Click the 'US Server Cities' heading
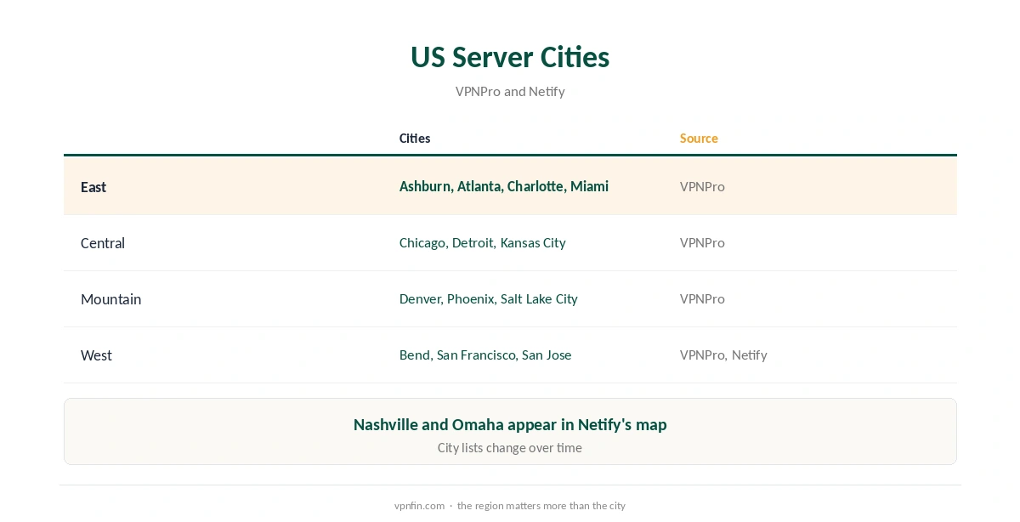1020x522 pixels. (x=510, y=57)
